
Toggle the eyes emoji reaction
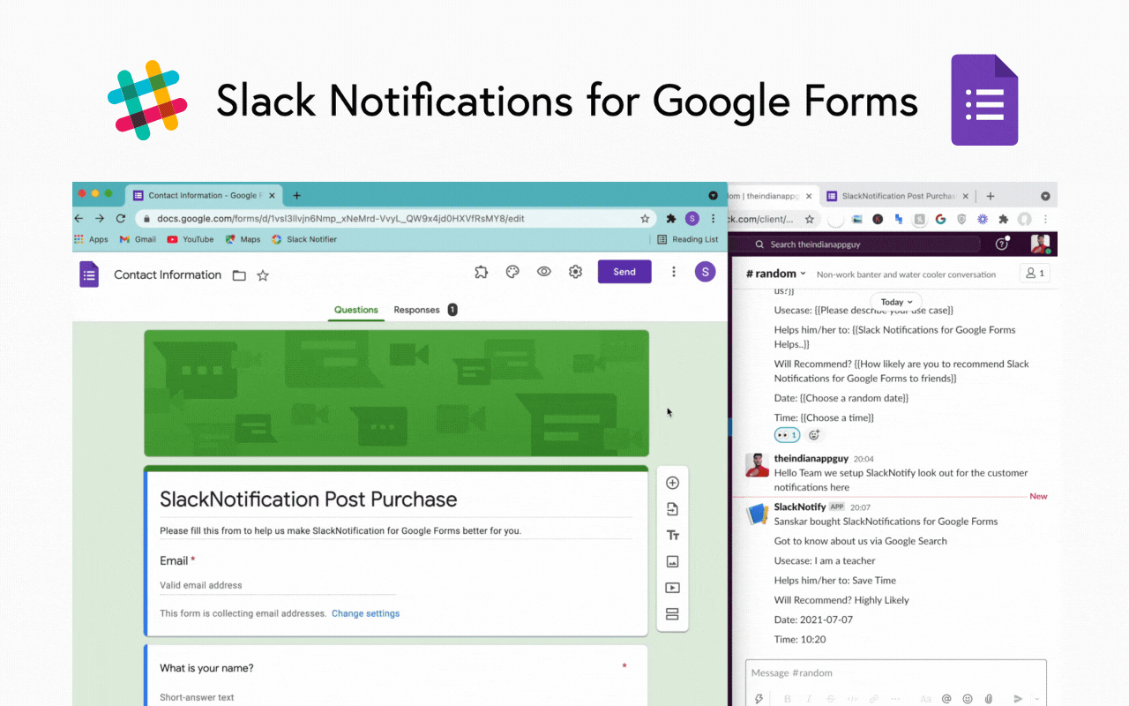point(787,435)
